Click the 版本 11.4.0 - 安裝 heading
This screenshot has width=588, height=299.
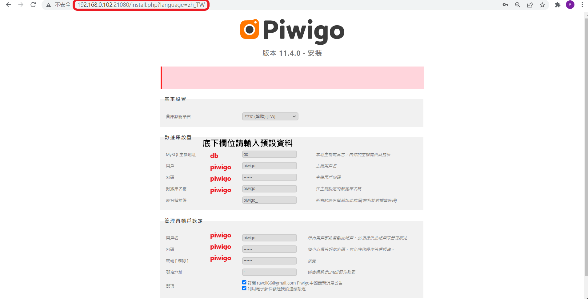(x=292, y=53)
